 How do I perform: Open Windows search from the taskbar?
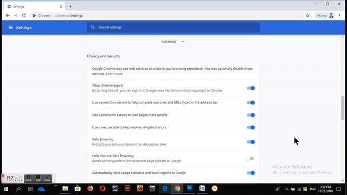pyautogui.click(x=18, y=189)
